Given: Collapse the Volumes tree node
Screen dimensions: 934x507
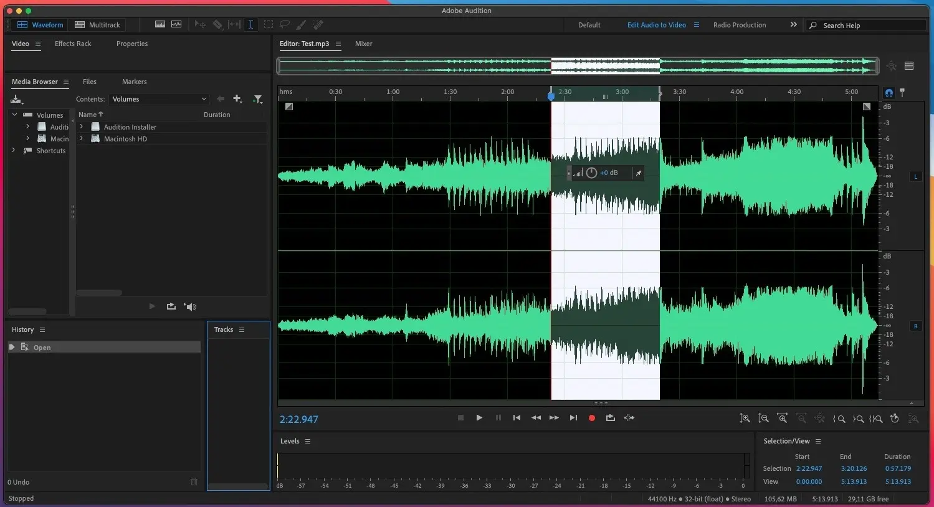Looking at the screenshot, I should (14, 115).
